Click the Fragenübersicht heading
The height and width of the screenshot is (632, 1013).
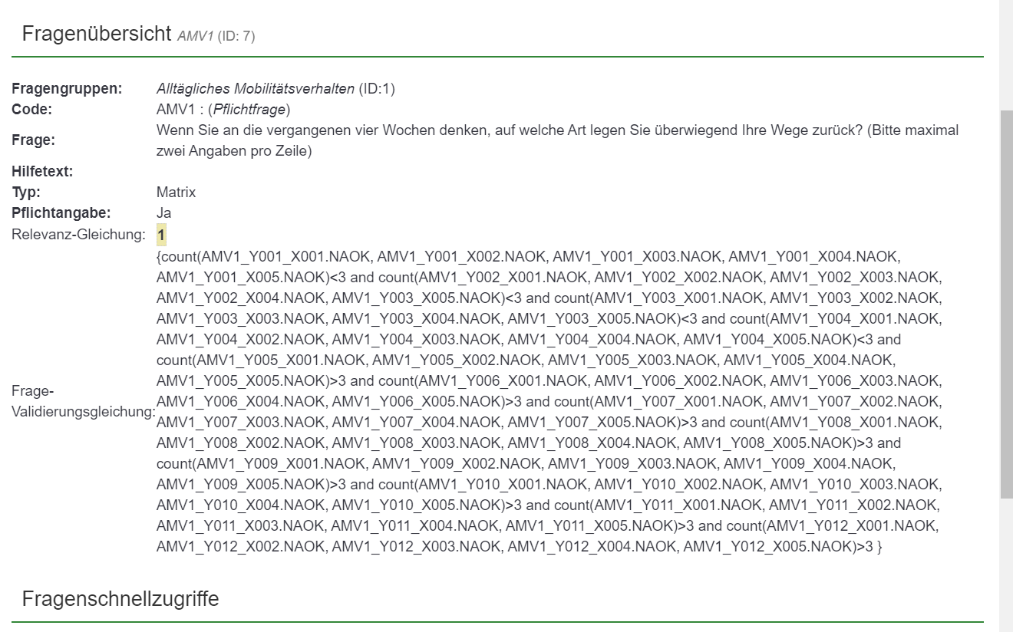click(97, 34)
